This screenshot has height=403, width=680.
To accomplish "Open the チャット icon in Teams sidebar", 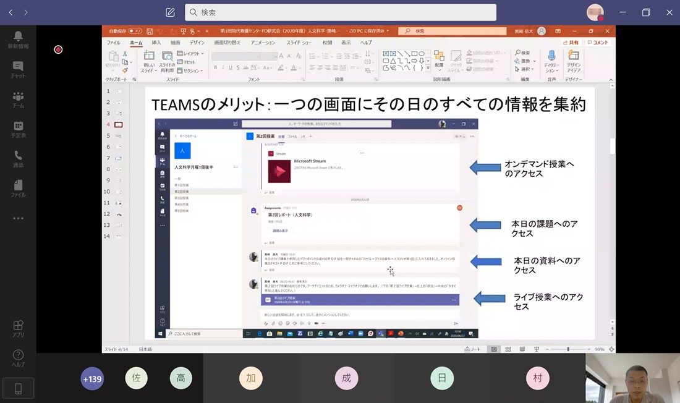I will [x=18, y=69].
